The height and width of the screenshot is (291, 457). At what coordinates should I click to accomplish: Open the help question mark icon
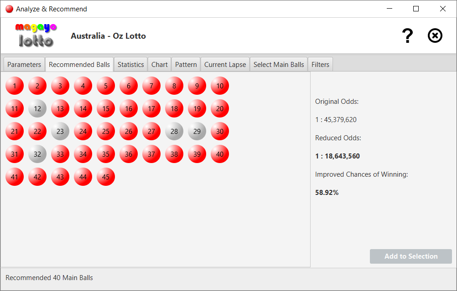click(407, 36)
